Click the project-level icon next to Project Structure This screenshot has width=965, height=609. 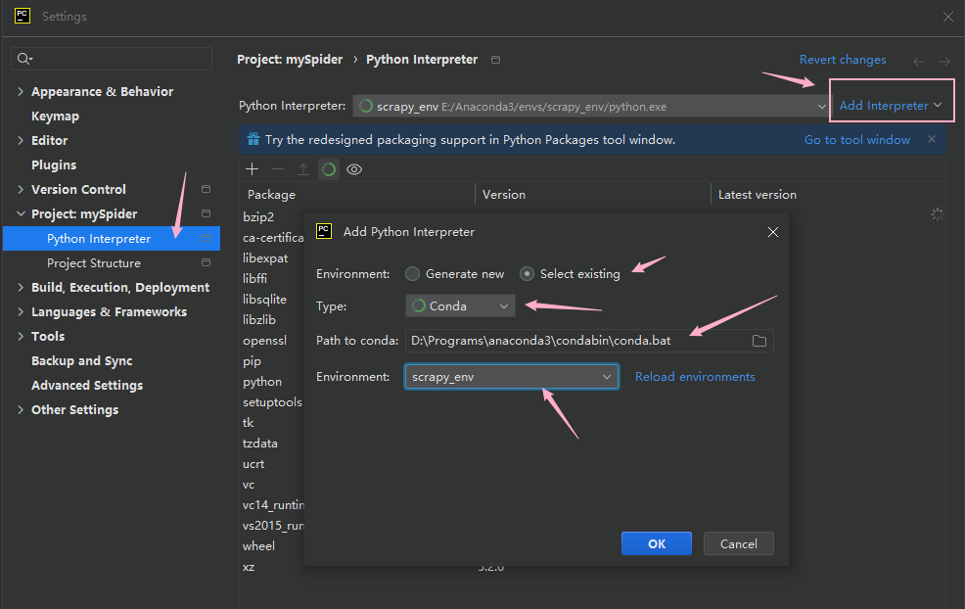tap(207, 262)
